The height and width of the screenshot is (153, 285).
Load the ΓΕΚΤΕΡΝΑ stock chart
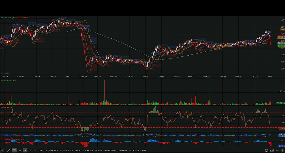pos(122,150)
